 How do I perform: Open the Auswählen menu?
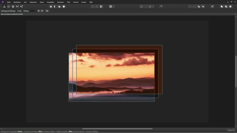point(50,2)
